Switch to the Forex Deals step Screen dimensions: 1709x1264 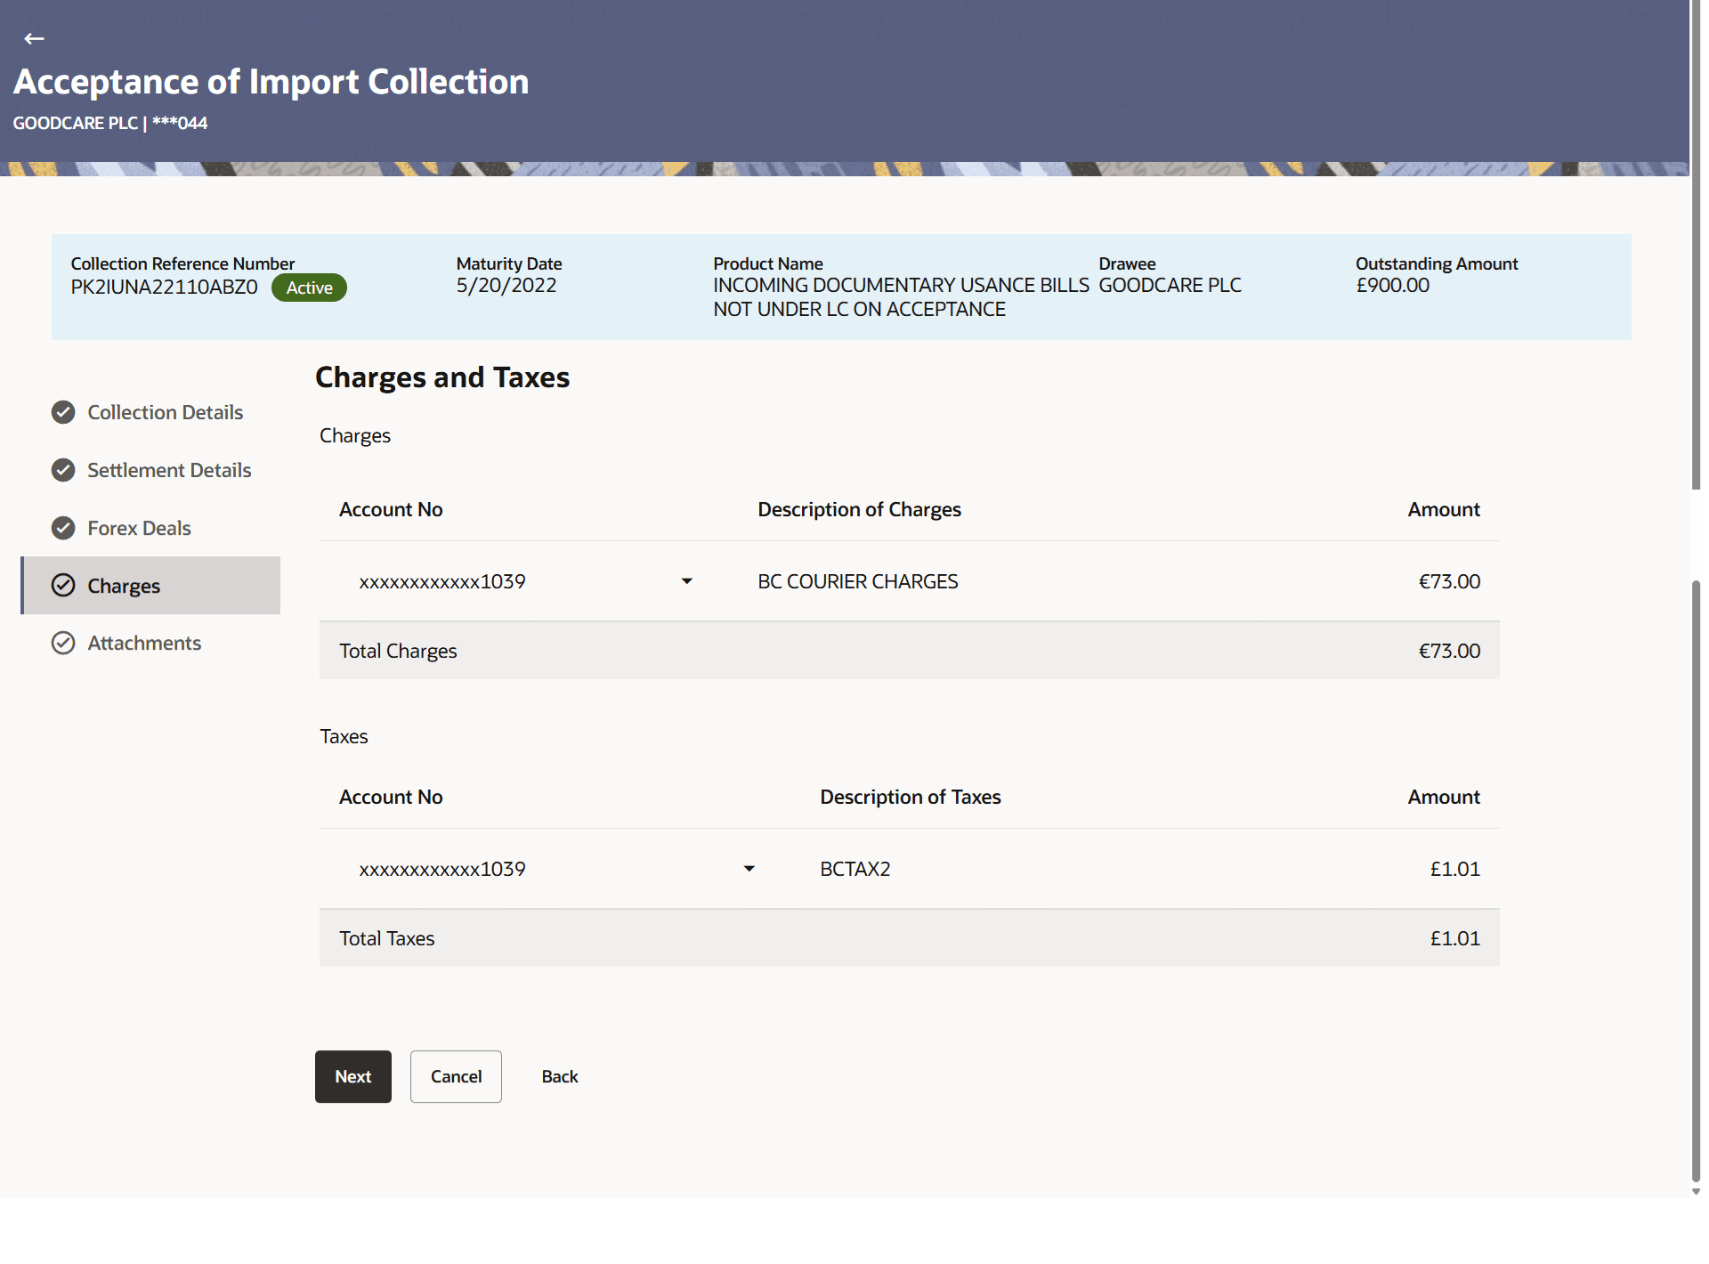139,528
